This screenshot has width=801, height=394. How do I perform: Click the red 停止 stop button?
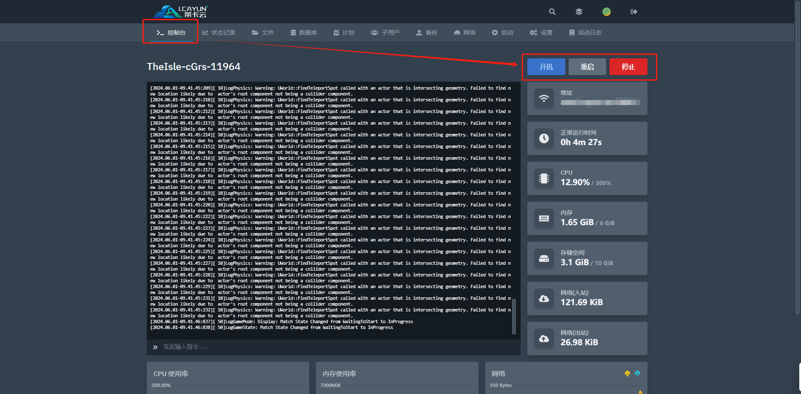[628, 67]
